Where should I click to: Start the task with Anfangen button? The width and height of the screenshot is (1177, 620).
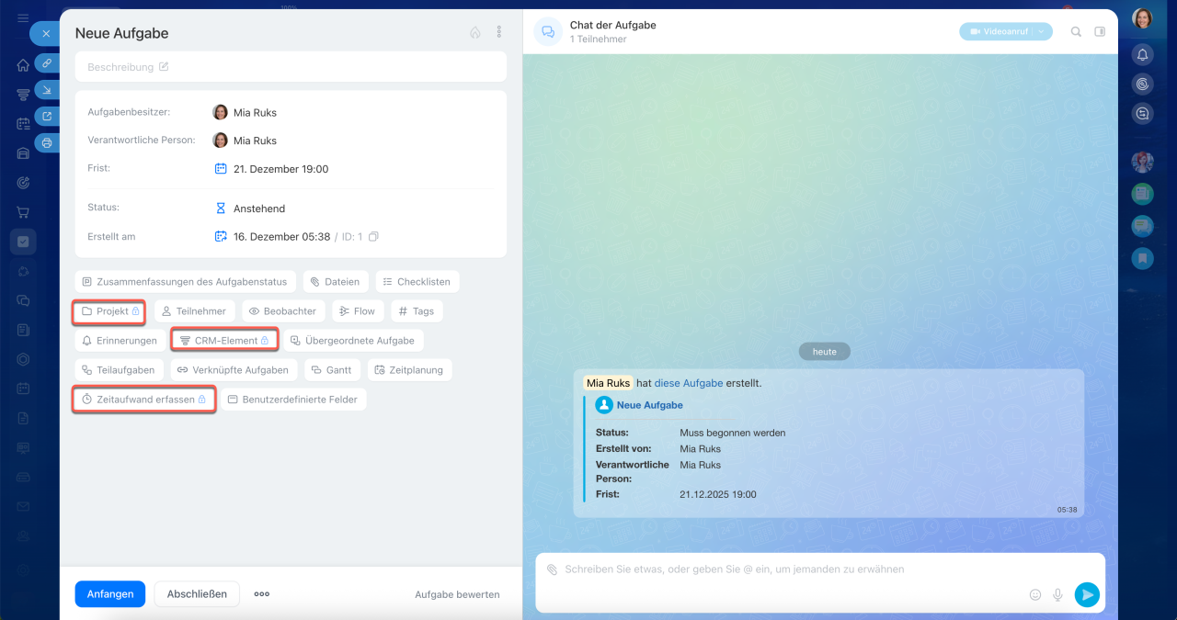[110, 594]
